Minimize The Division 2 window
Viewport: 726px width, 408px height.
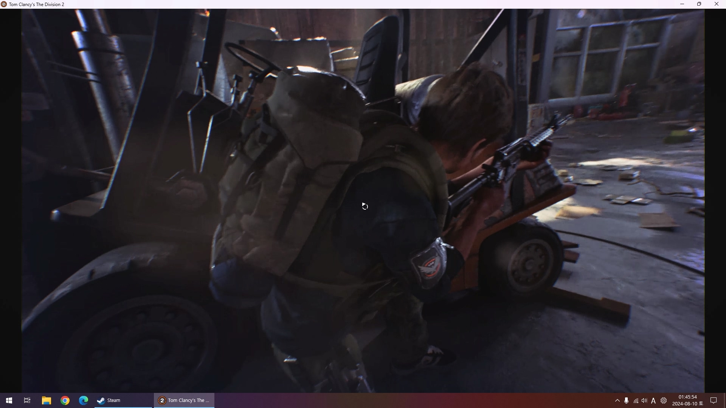tap(682, 4)
